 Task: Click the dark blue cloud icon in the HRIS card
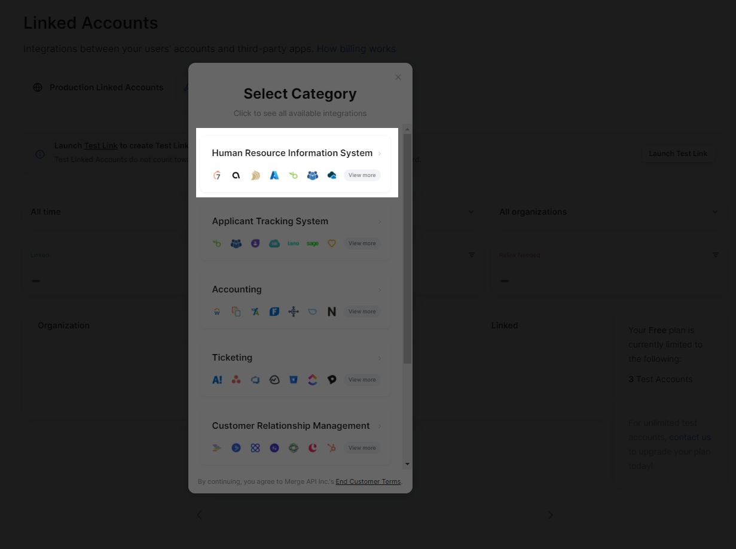[x=332, y=175]
